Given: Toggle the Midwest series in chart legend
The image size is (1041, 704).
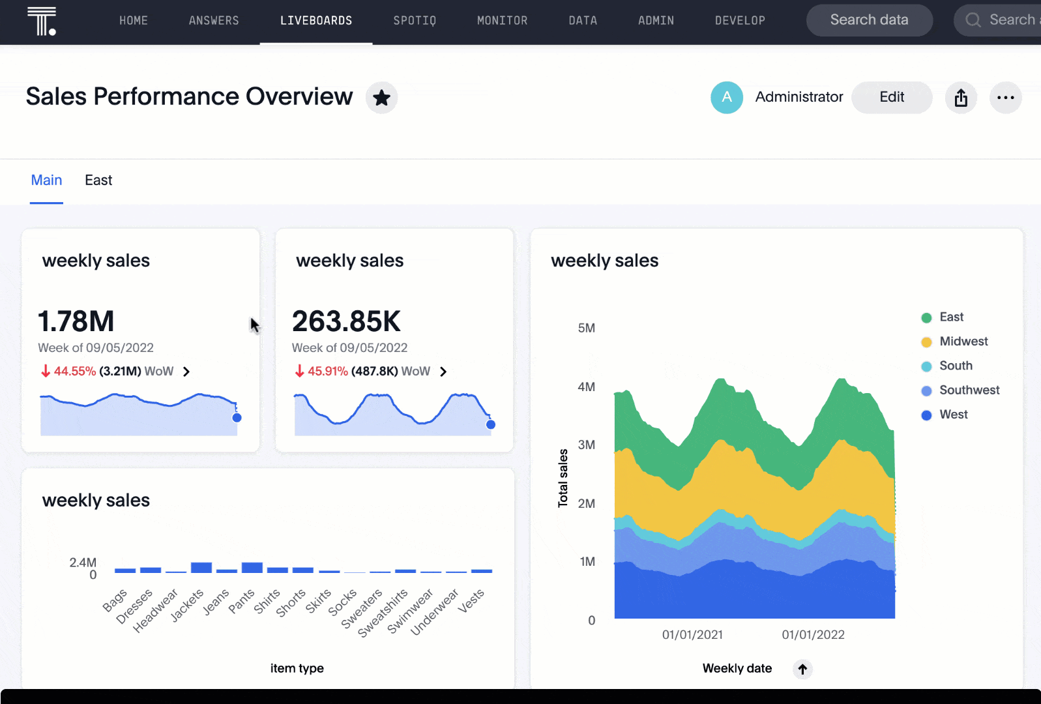Looking at the screenshot, I should tap(963, 342).
